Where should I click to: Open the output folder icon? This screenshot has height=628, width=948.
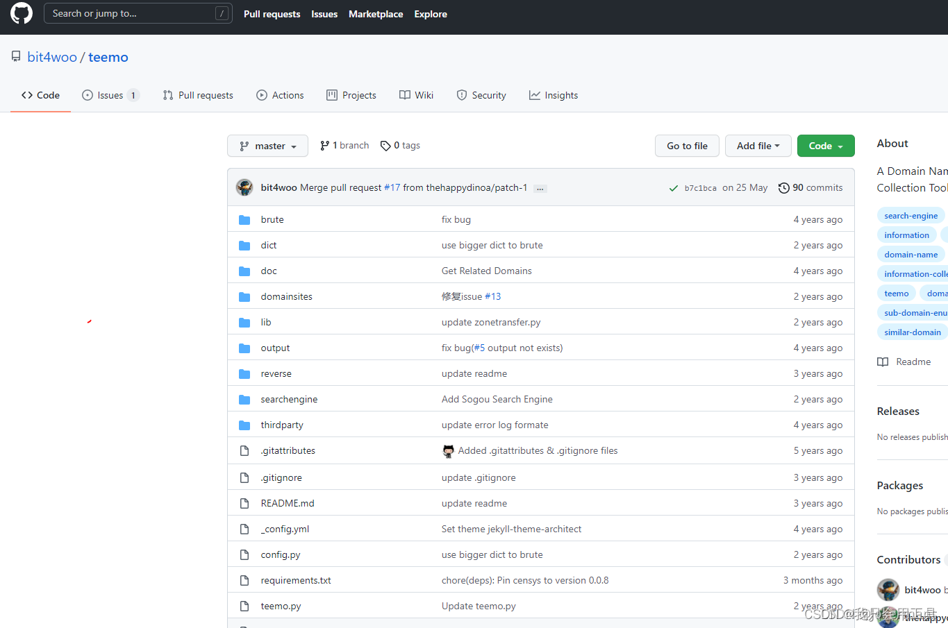tap(244, 348)
